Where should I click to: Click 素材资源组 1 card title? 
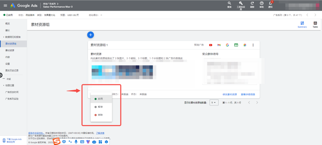pyautogui.click(x=99, y=45)
